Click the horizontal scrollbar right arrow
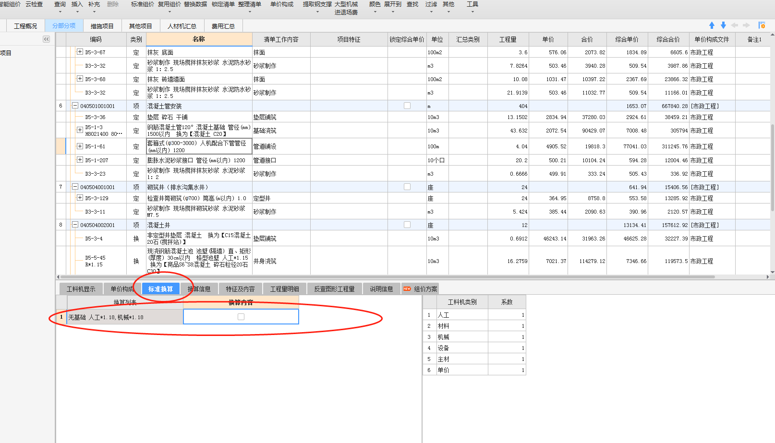Screen dimensions: 775x443 tap(768, 277)
